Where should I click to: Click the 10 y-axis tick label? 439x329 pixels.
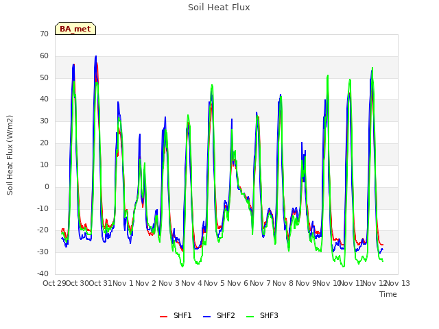coord(44,164)
